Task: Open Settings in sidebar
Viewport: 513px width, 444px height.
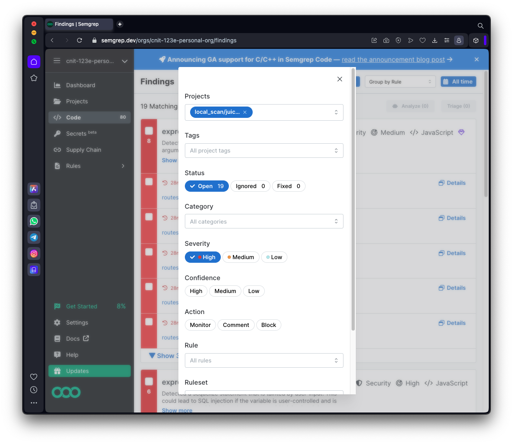Action: (90, 323)
